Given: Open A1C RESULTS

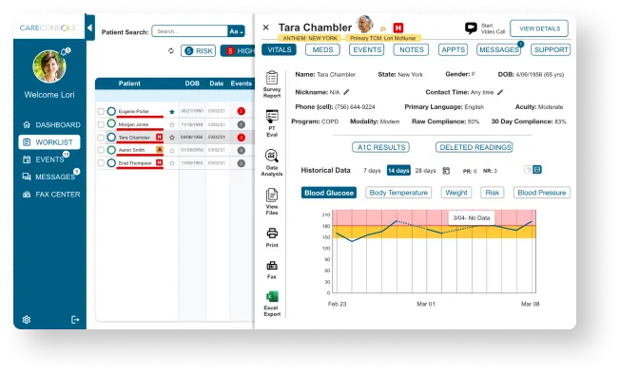Looking at the screenshot, I should tap(380, 147).
